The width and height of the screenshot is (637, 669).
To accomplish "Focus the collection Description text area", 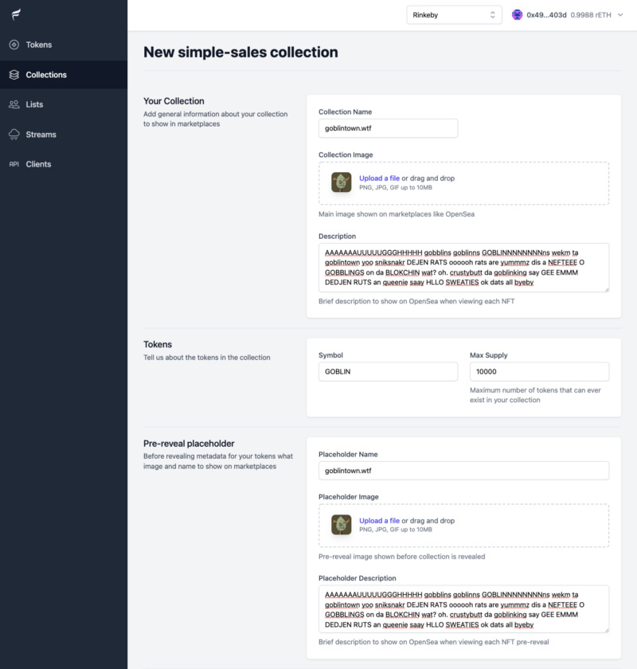I will click(463, 268).
